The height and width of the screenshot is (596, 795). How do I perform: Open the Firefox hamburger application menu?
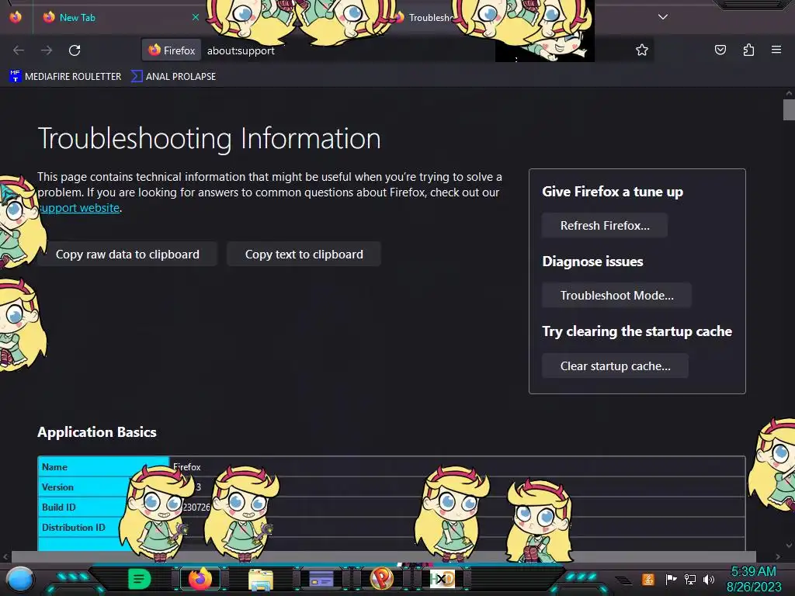point(776,50)
